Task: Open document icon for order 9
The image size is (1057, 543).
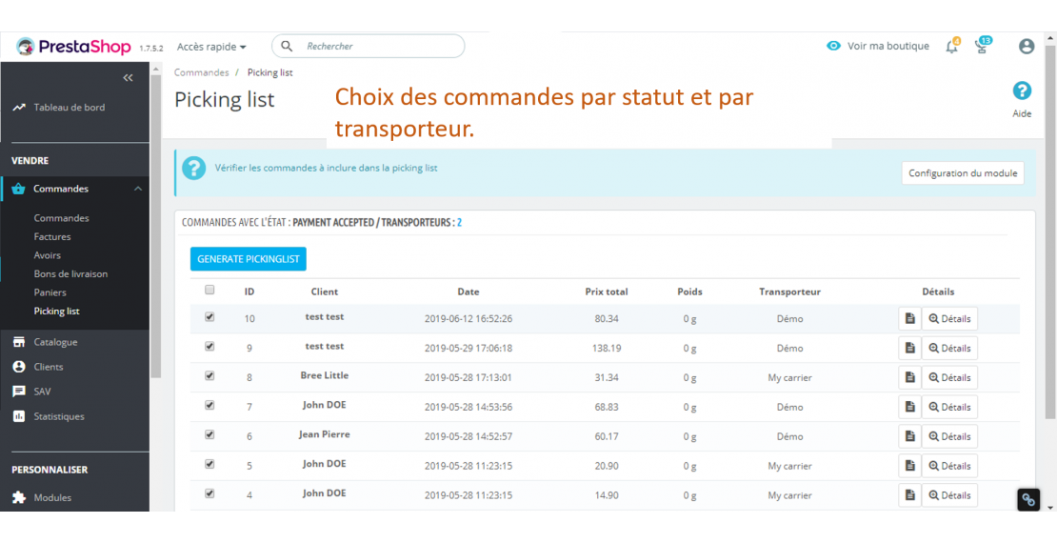Action: point(909,348)
